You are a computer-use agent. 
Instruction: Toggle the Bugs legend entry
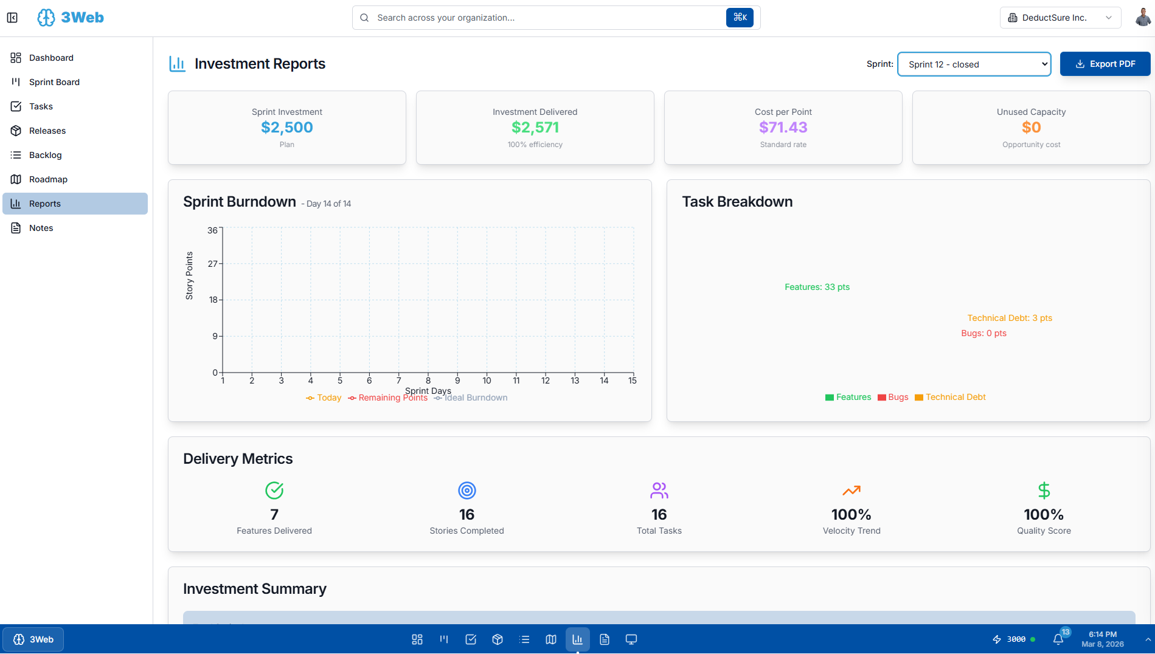tap(893, 398)
